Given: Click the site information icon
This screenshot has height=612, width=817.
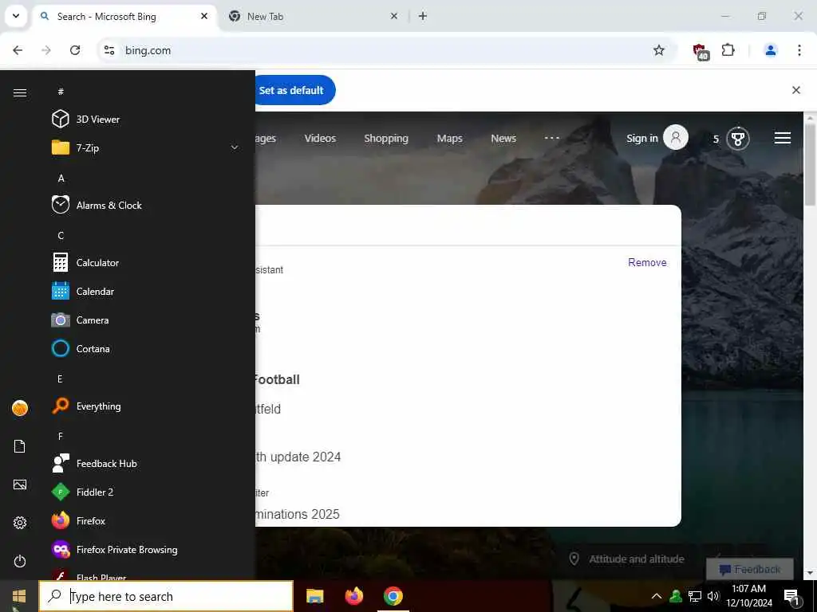Looking at the screenshot, I should click(x=109, y=50).
